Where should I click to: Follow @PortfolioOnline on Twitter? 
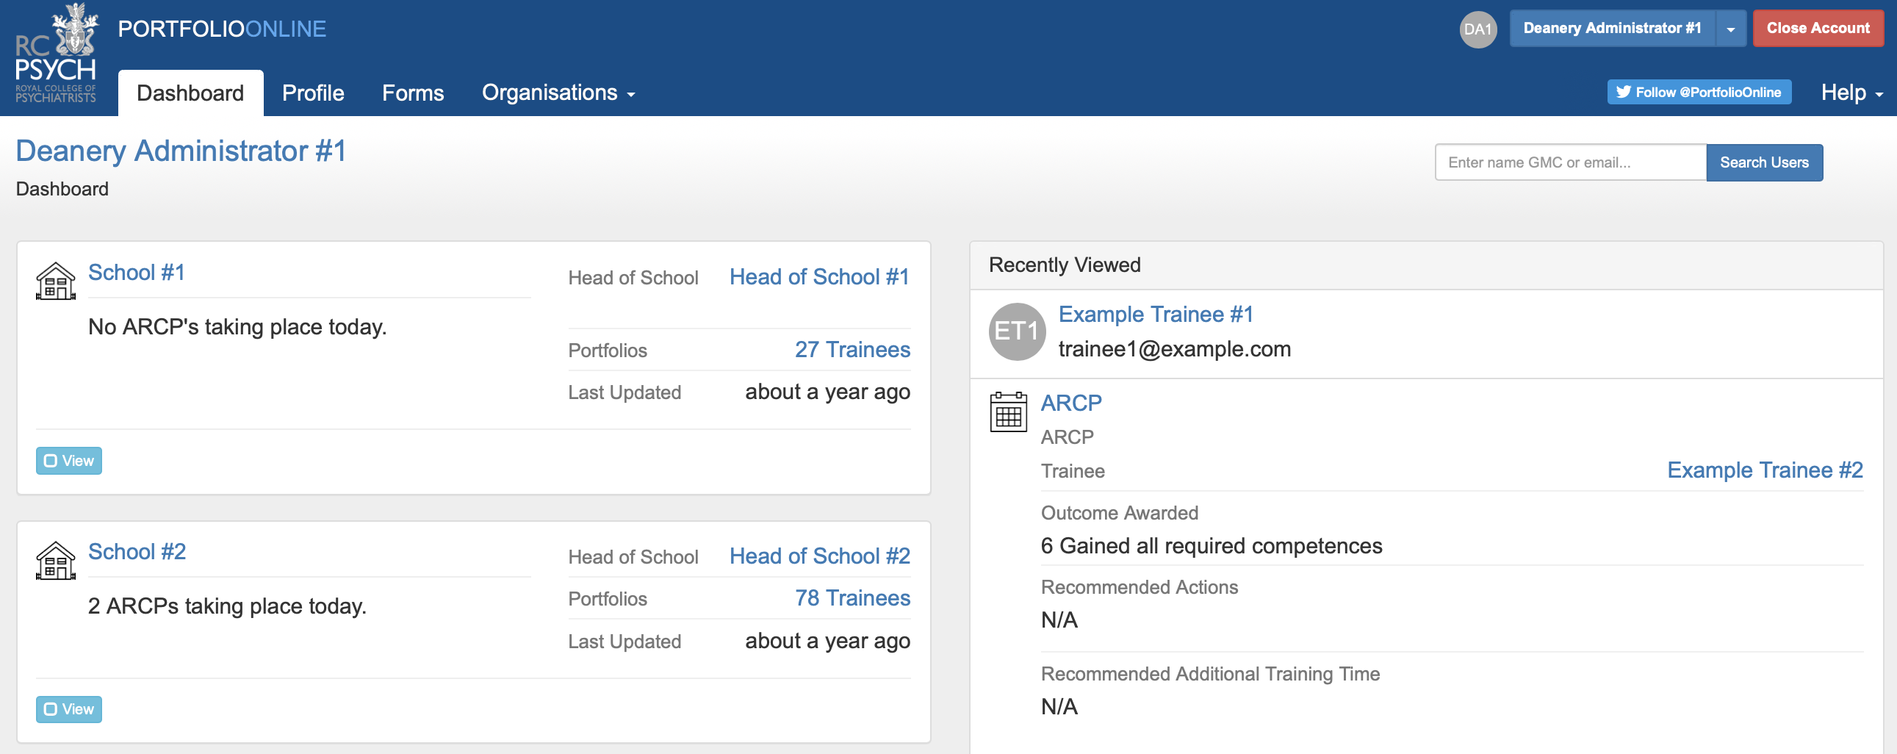click(1698, 92)
